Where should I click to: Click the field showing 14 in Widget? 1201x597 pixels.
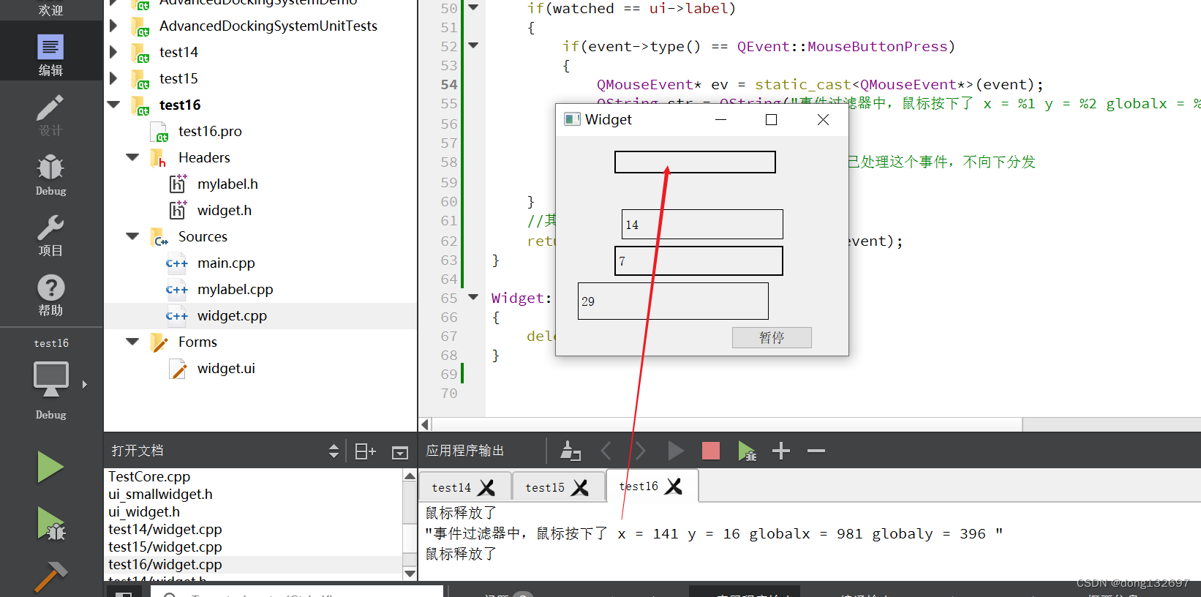pos(702,224)
